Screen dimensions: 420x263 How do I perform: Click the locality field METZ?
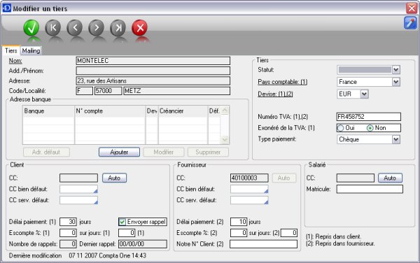[x=177, y=91]
